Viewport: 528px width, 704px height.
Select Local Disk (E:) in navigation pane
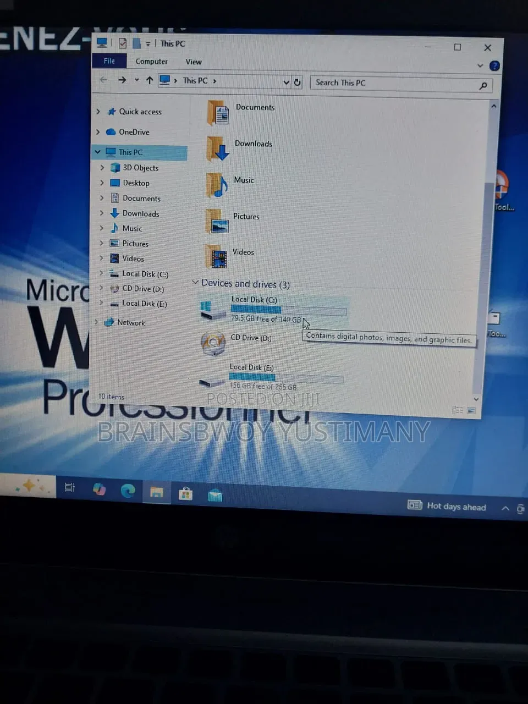(144, 304)
